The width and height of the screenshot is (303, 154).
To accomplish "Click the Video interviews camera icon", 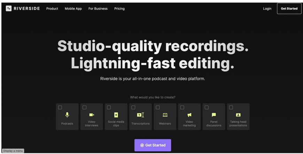I will 92,115.
